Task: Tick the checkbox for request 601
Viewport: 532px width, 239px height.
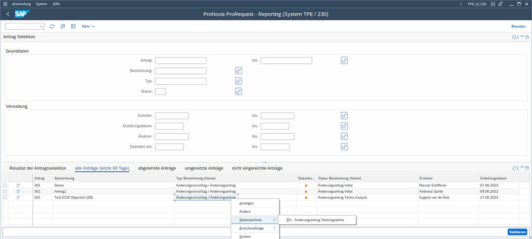Action: [5, 198]
